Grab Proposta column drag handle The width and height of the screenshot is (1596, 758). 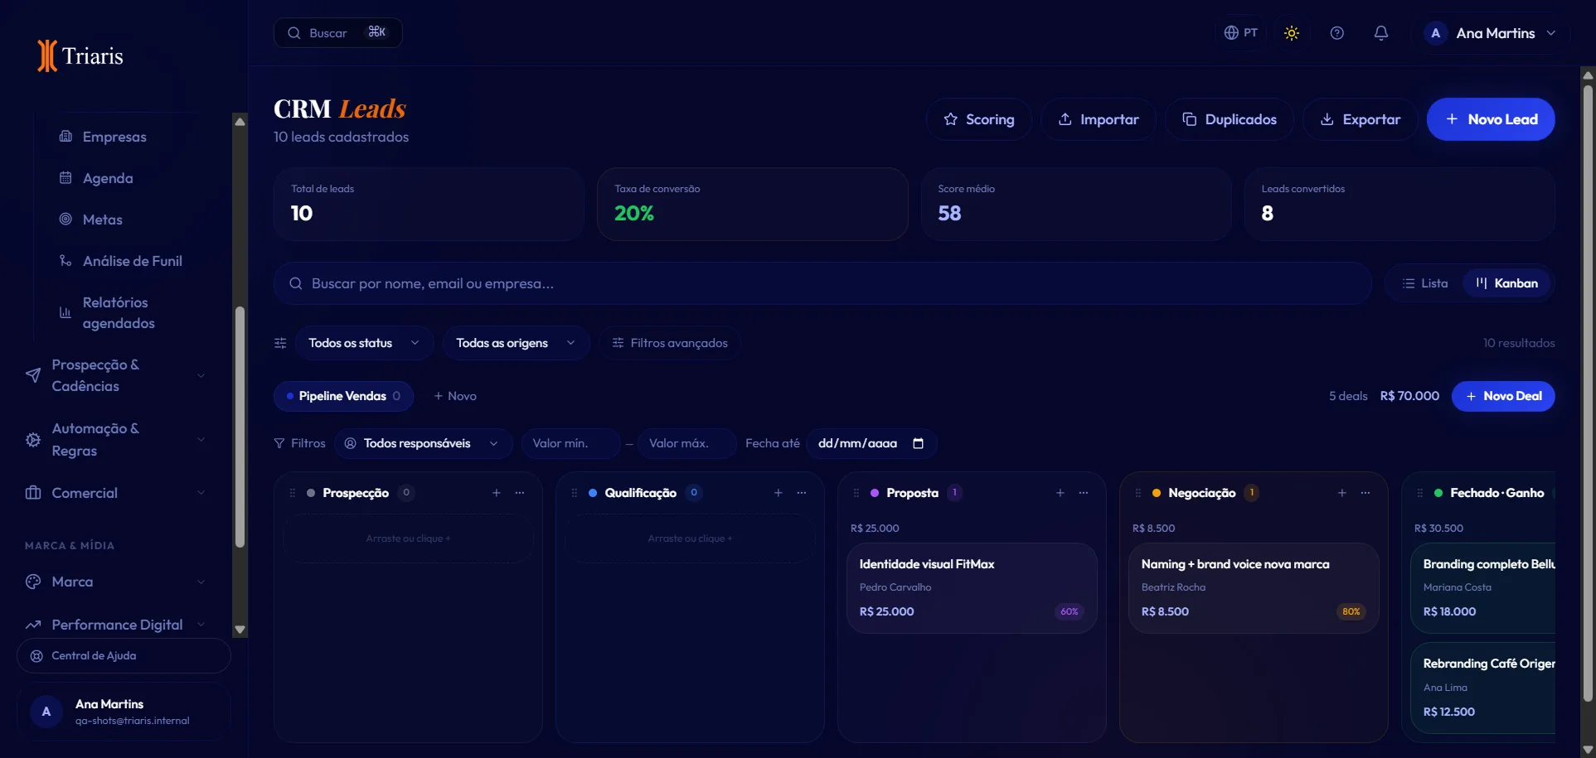point(856,493)
